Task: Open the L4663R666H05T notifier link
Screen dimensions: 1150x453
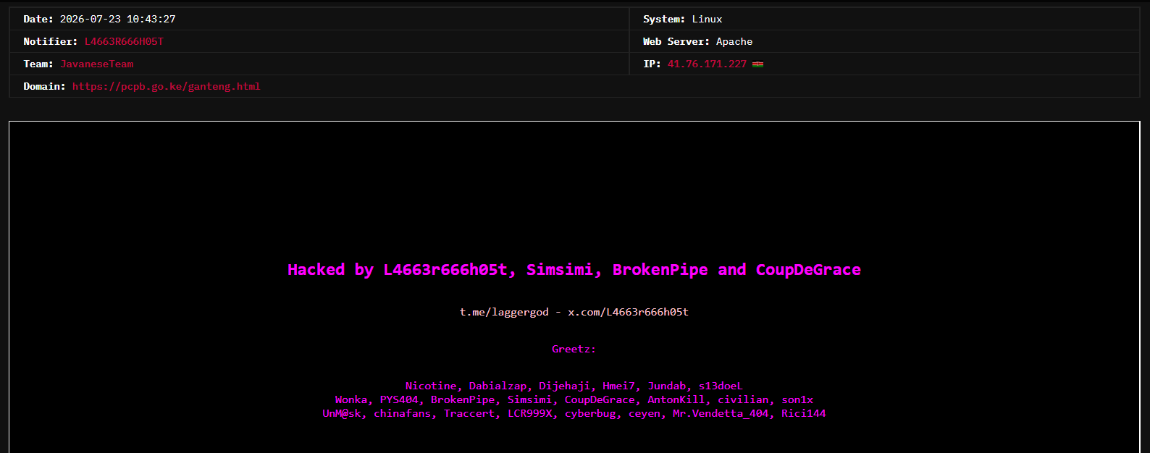Action: [124, 42]
